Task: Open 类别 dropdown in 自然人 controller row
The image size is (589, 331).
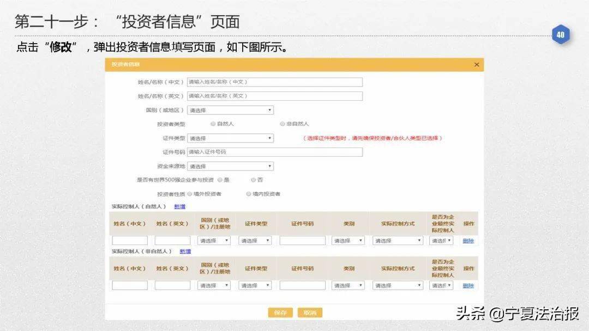Action: [348, 241]
